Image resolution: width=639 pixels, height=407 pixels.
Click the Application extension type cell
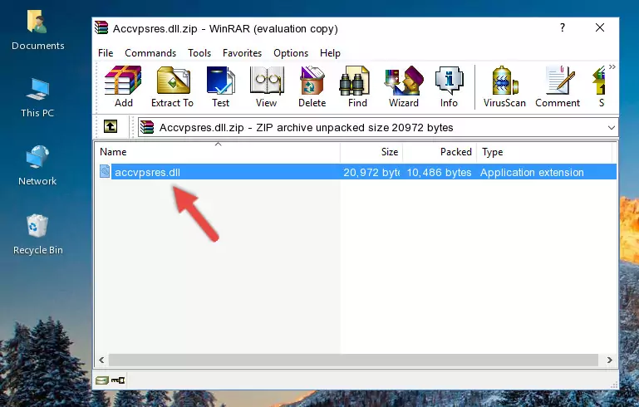pos(532,172)
